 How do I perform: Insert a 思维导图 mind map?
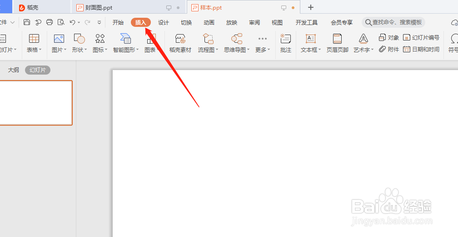click(237, 38)
